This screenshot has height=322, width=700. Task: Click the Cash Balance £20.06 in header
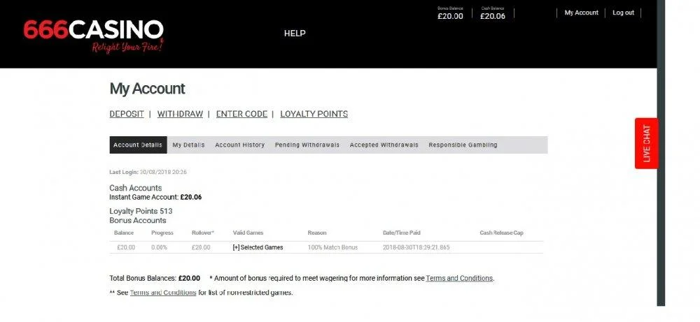pos(493,14)
